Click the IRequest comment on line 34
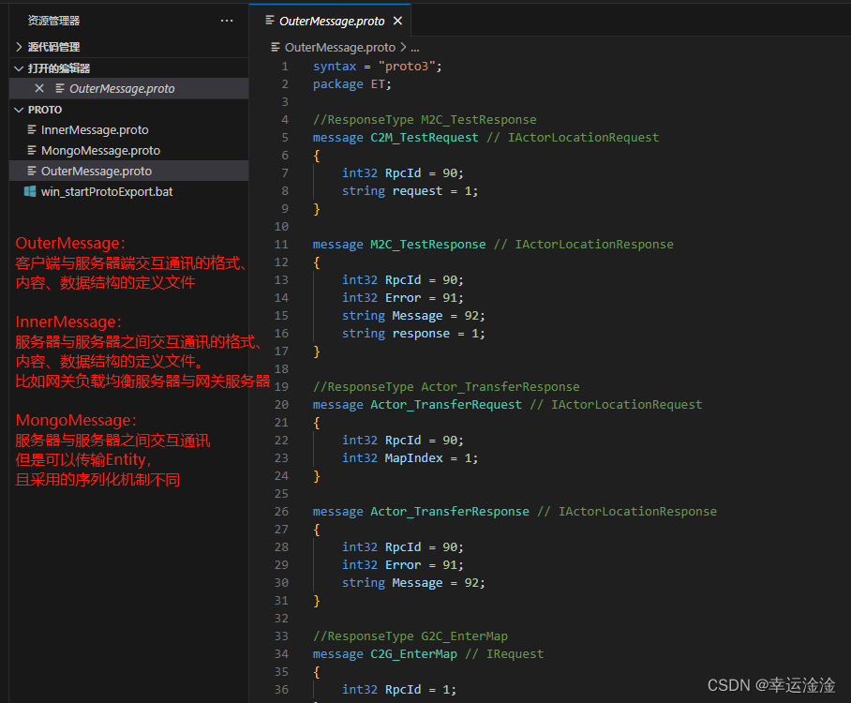851x703 pixels. tap(504, 653)
